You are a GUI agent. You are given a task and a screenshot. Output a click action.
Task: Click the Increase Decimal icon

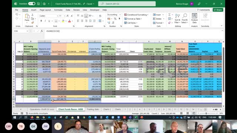pyautogui.click(x=109, y=23)
